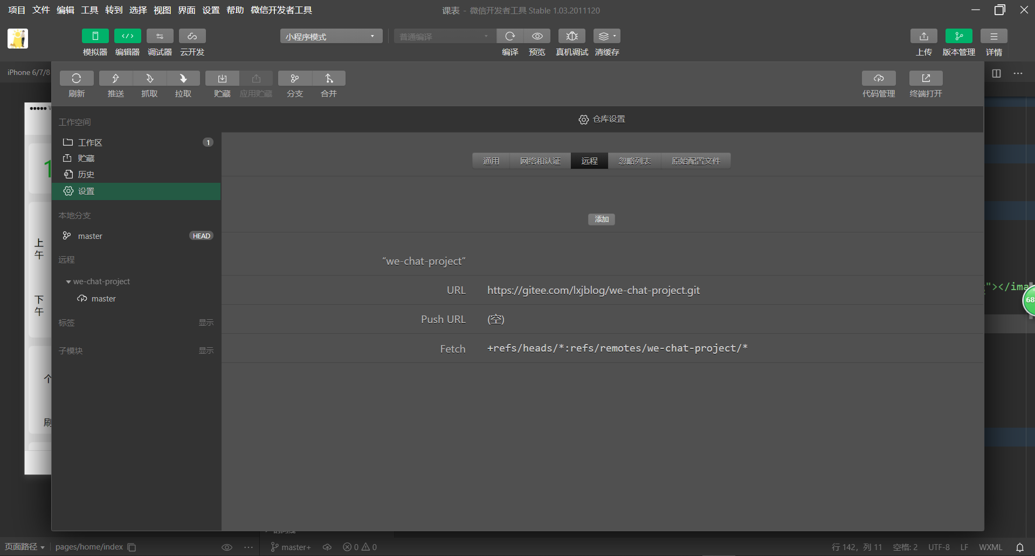Screen dimensions: 1035x556
Task: Click the 拉取 pull icon
Action: [183, 78]
